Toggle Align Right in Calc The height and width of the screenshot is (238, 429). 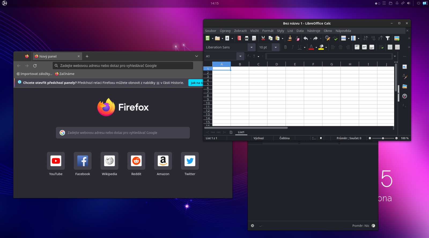pyautogui.click(x=348, y=47)
